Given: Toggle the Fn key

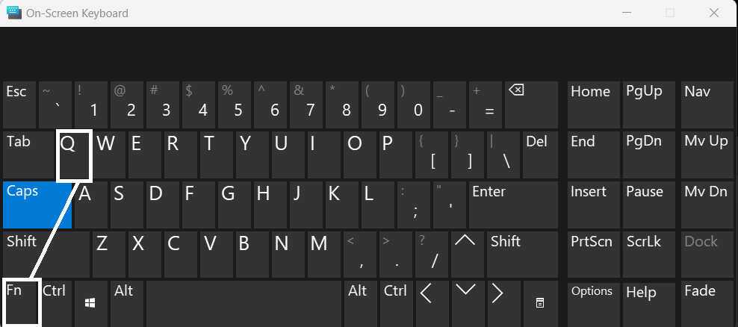Looking at the screenshot, I should pyautogui.click(x=21, y=303).
